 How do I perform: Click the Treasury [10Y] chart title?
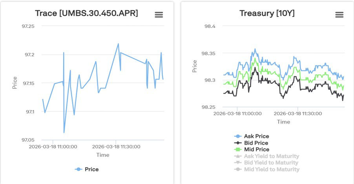pyautogui.click(x=267, y=13)
